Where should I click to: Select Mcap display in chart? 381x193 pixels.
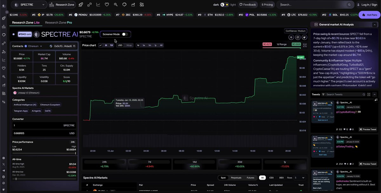pos(129,45)
